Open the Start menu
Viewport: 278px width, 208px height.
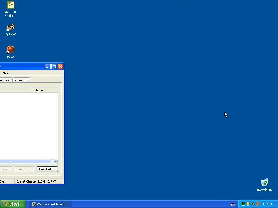13,204
